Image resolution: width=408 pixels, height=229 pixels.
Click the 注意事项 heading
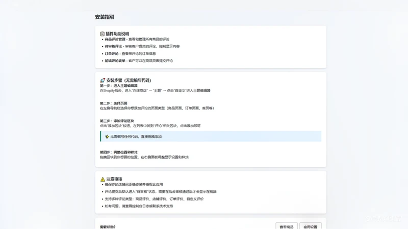[114, 179]
